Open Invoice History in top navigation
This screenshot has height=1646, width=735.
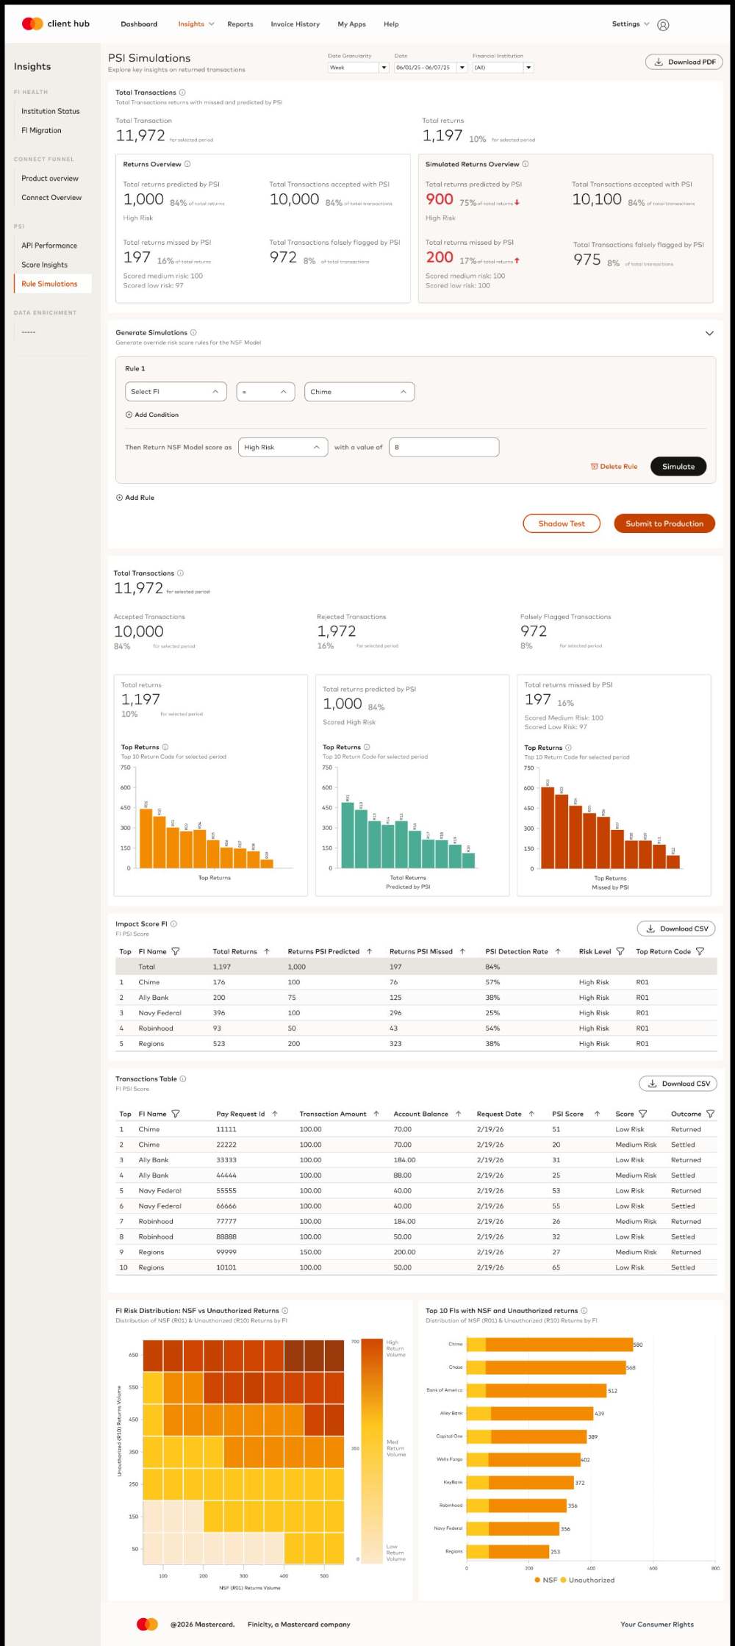point(295,24)
